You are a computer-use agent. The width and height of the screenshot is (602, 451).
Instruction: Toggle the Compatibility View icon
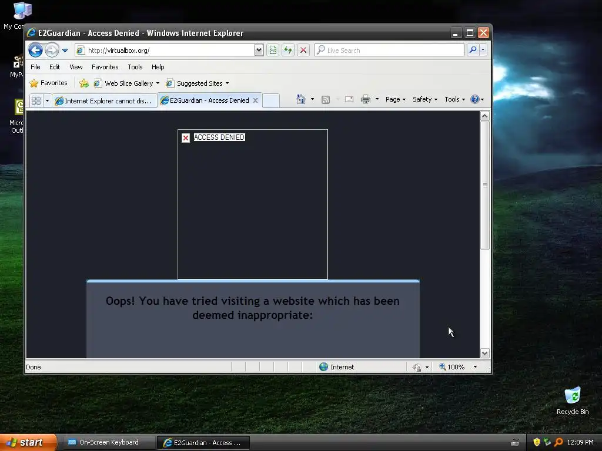pyautogui.click(x=273, y=51)
